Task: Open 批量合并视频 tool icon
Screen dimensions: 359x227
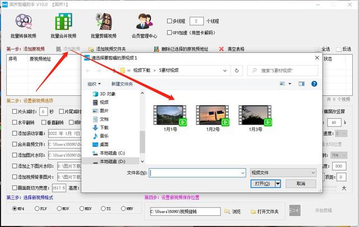Action: [63, 21]
